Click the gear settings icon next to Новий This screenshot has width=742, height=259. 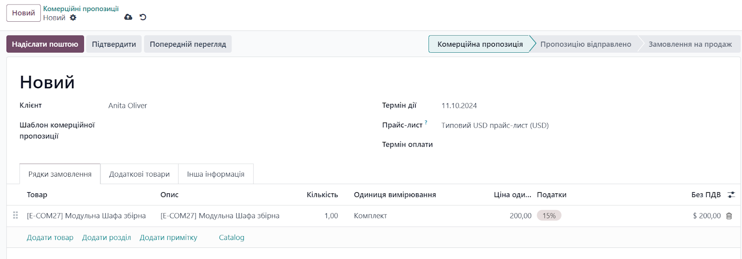pos(73,18)
